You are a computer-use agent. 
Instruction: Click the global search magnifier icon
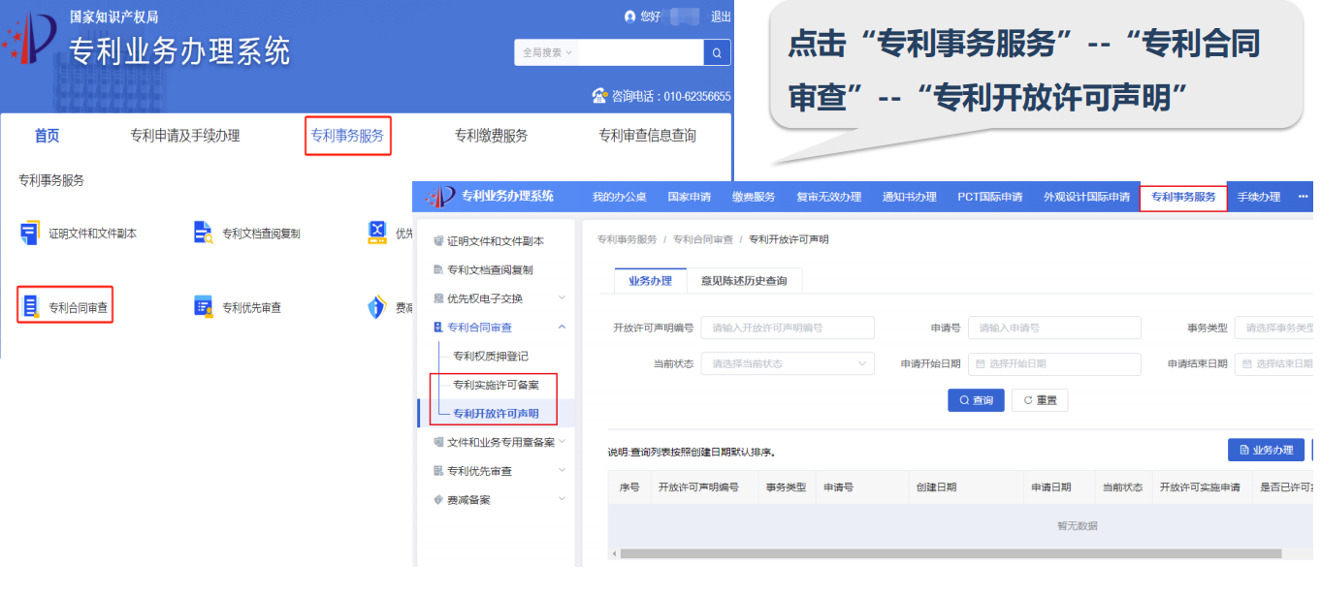coord(717,52)
